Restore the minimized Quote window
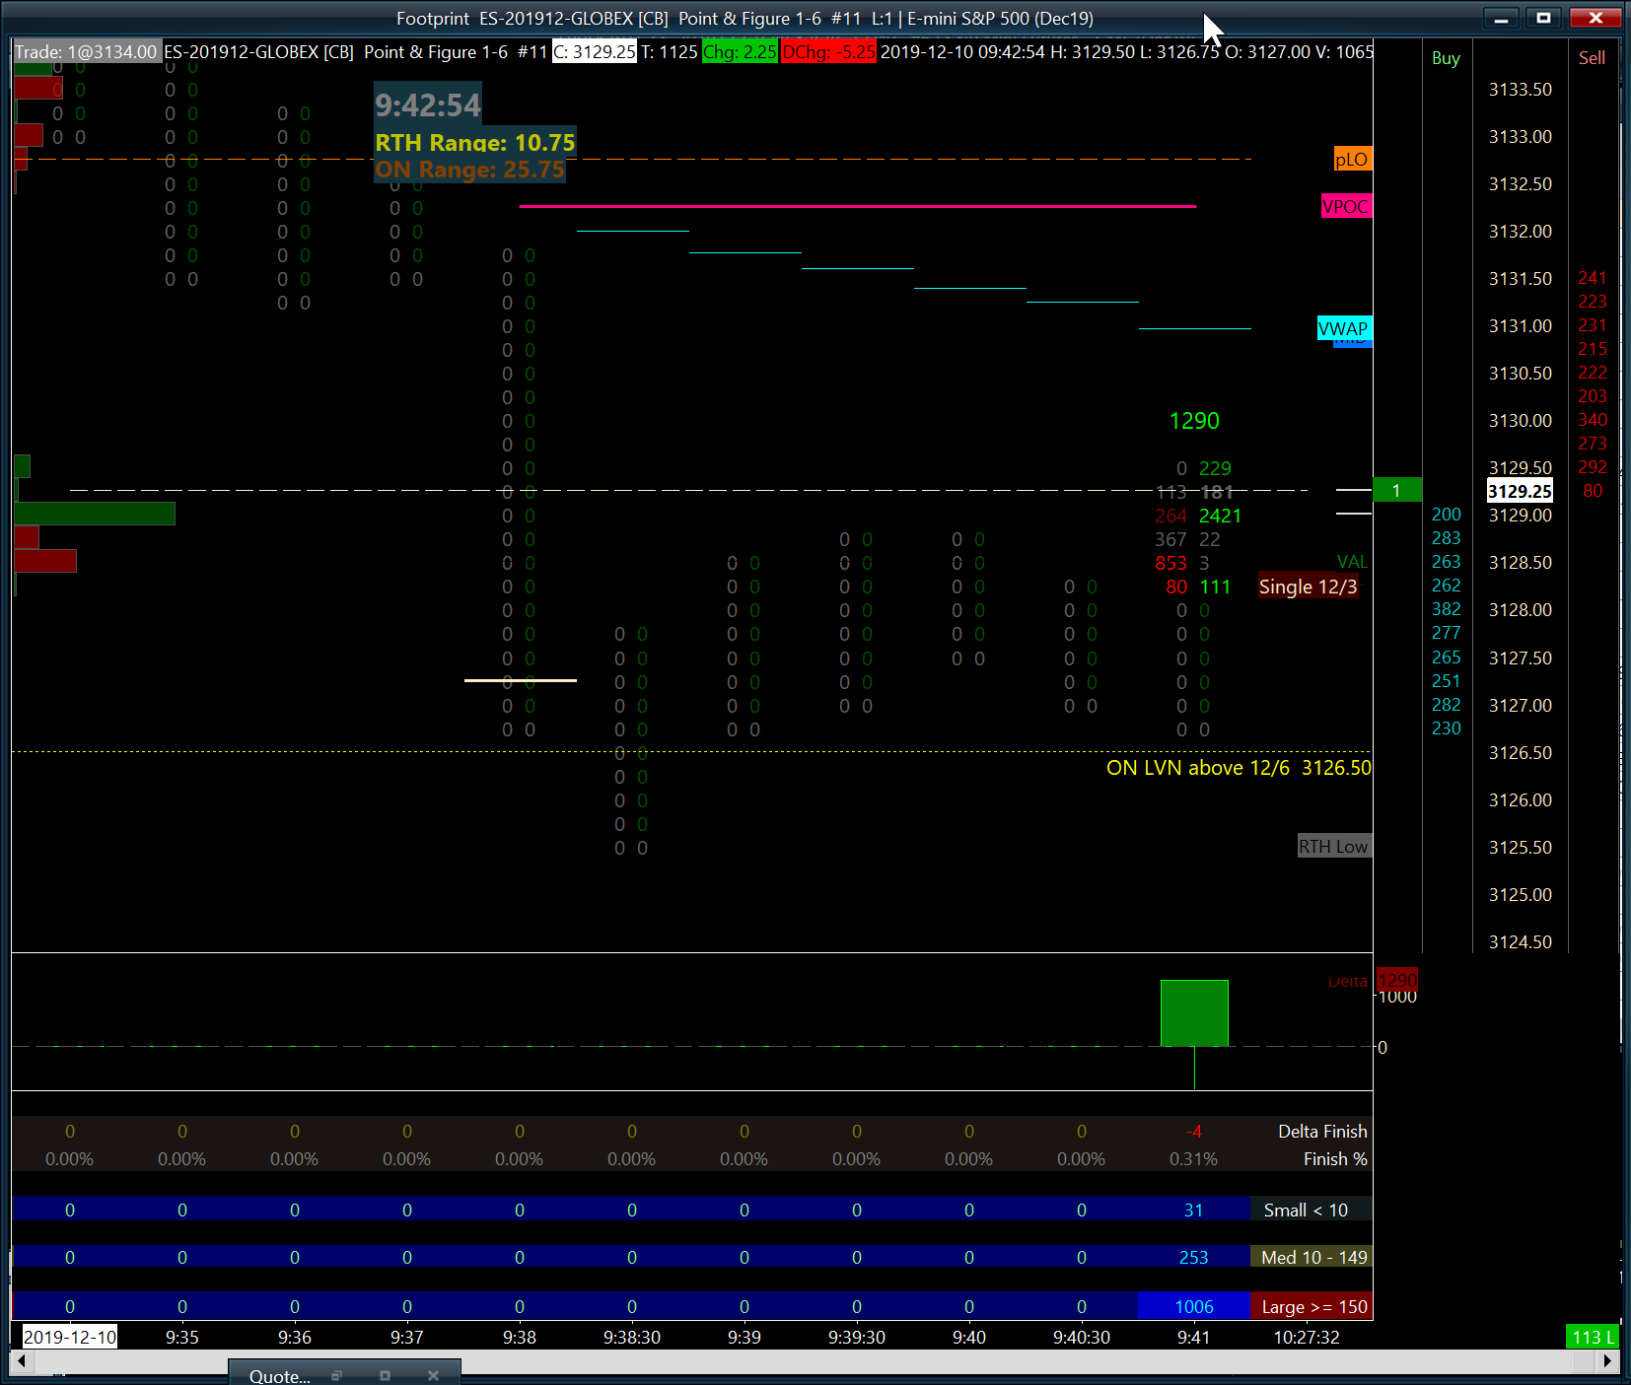This screenshot has width=1631, height=1385. click(336, 1375)
